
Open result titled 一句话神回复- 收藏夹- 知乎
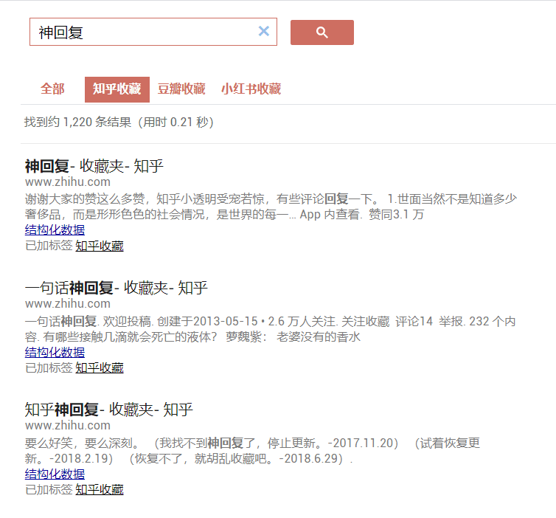coord(116,288)
